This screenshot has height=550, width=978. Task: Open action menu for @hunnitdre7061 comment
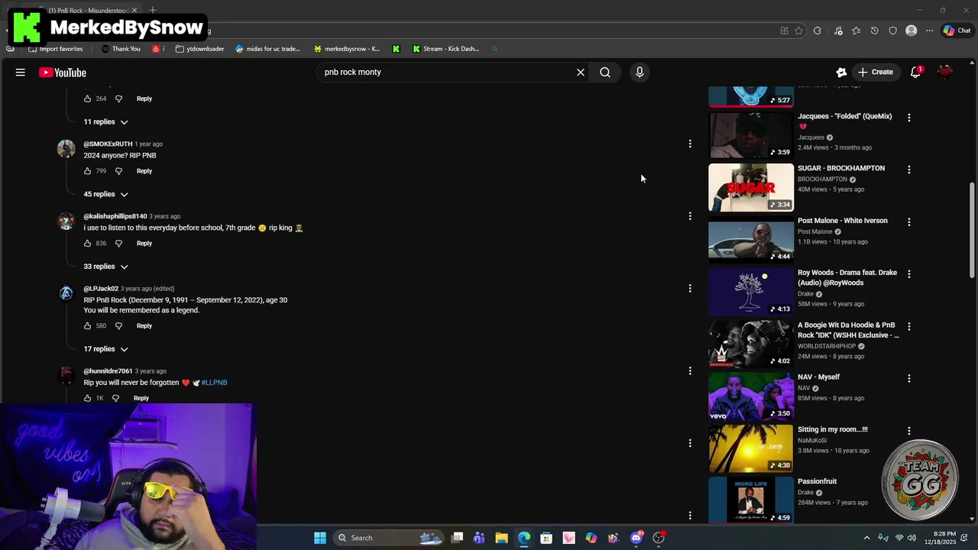(690, 371)
